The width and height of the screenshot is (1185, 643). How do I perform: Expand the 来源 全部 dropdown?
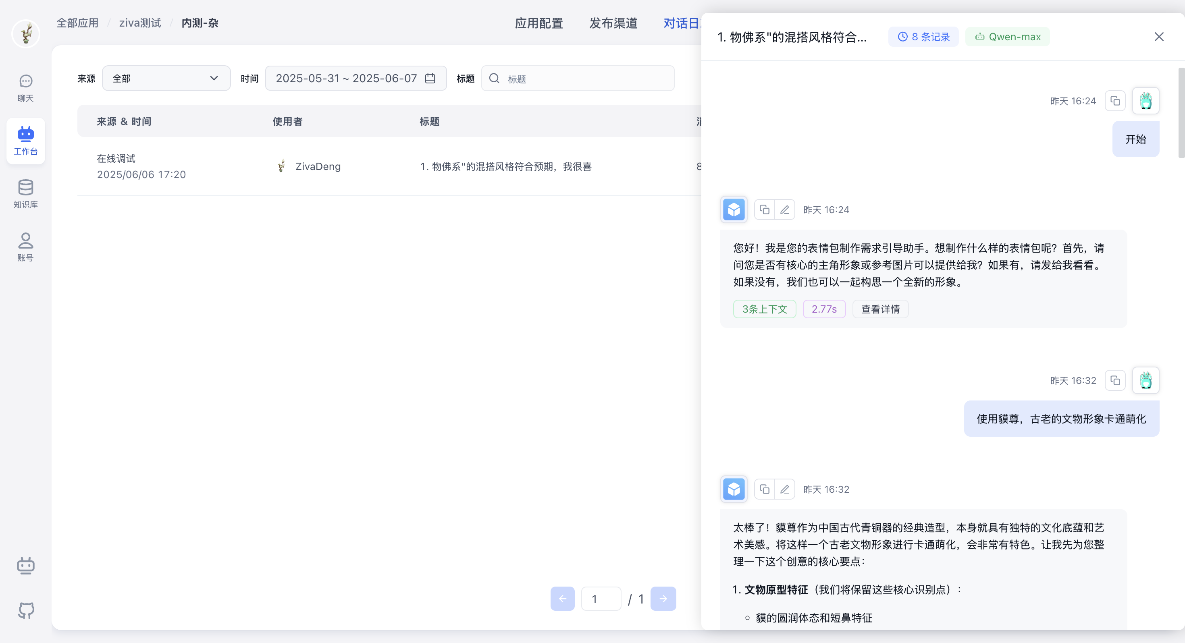click(x=166, y=78)
